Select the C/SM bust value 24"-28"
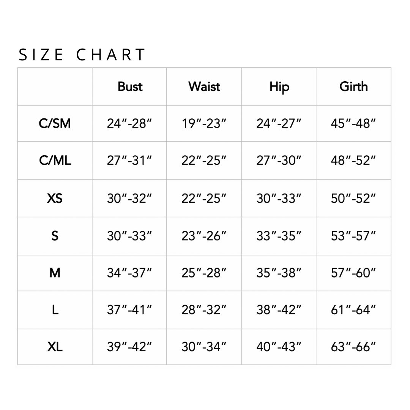The width and height of the screenshot is (410, 410). [129, 123]
